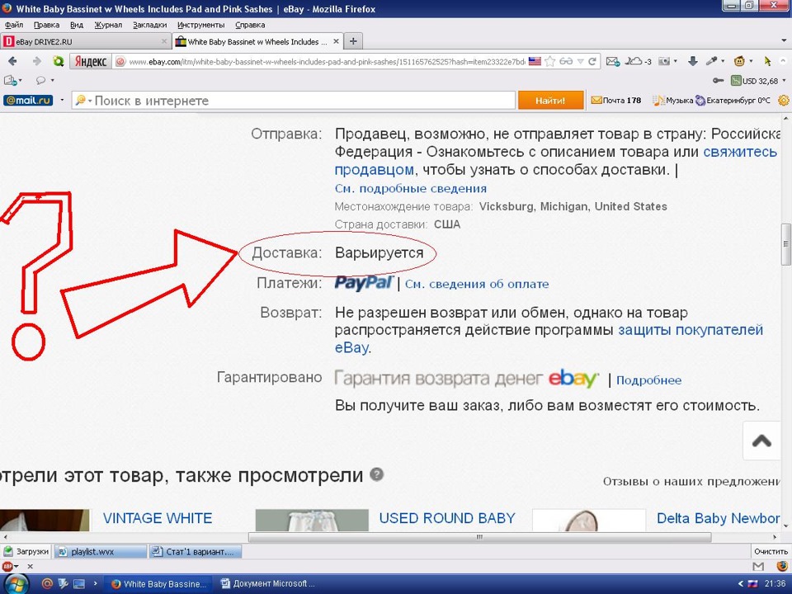Image resolution: width=792 pixels, height=594 pixels.
Task: Toggle the reader view glasses icon
Action: pos(566,61)
